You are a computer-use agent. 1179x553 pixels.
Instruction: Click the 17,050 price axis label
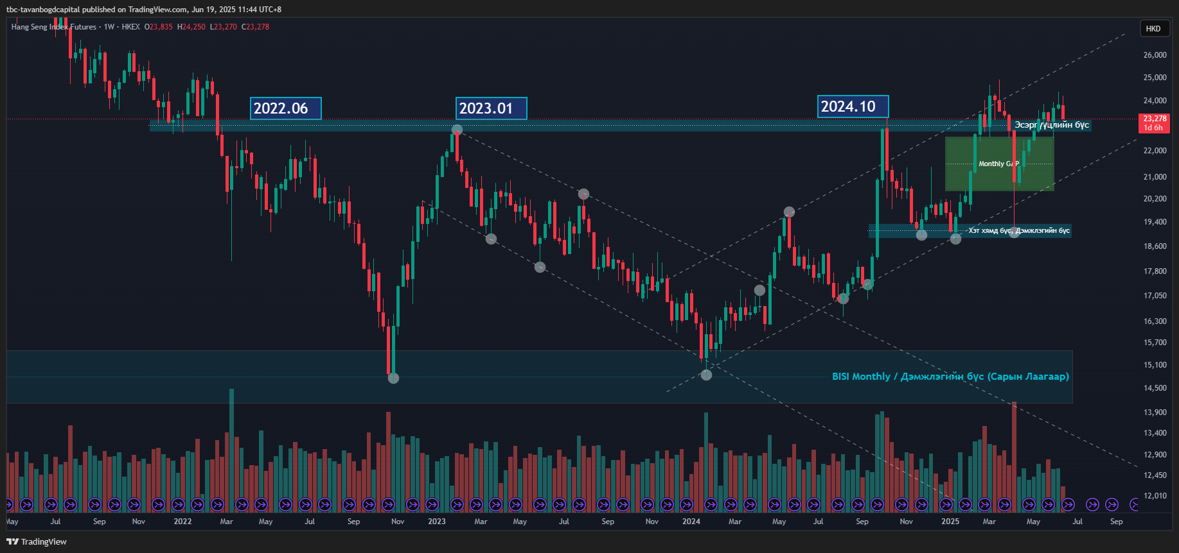coord(1155,296)
